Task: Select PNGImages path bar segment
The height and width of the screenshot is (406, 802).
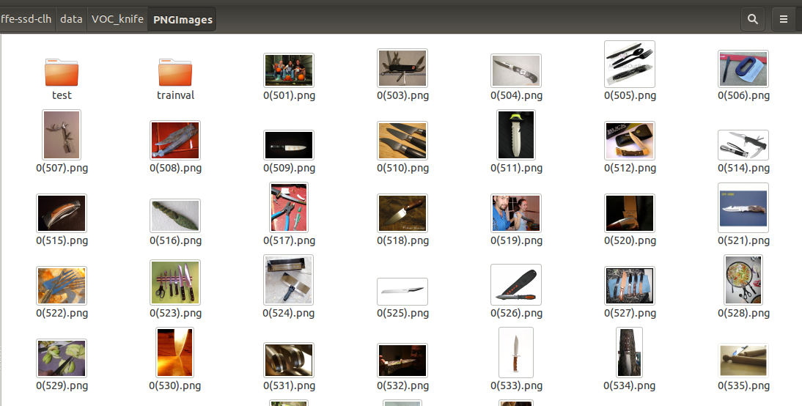Action: coord(182,20)
